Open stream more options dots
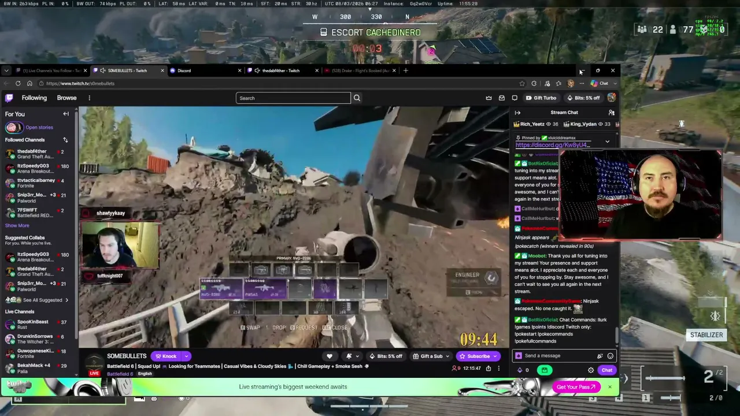The width and height of the screenshot is (740, 416). click(499, 368)
